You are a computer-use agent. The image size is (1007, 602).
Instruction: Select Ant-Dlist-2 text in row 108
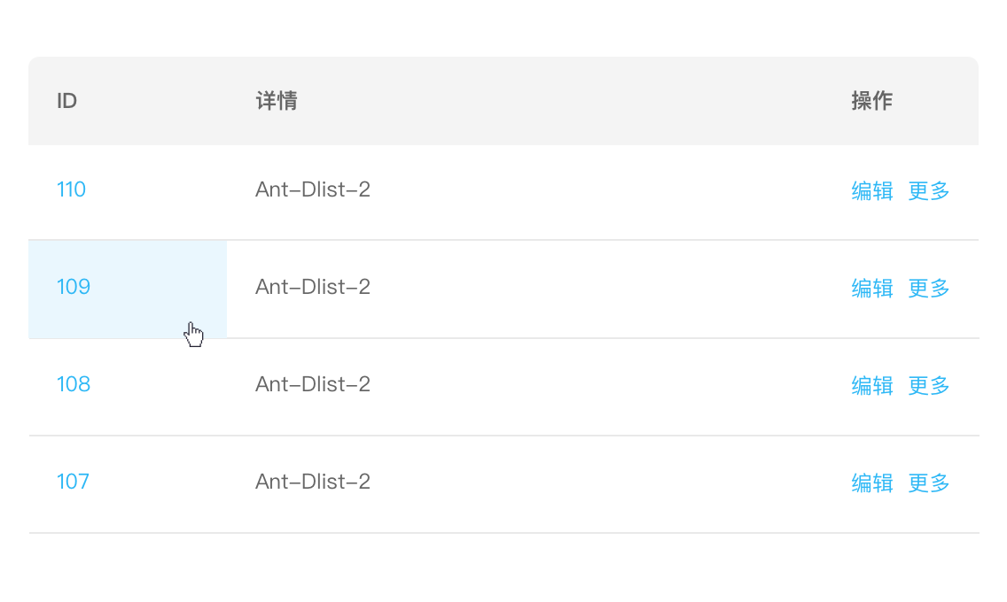[313, 384]
